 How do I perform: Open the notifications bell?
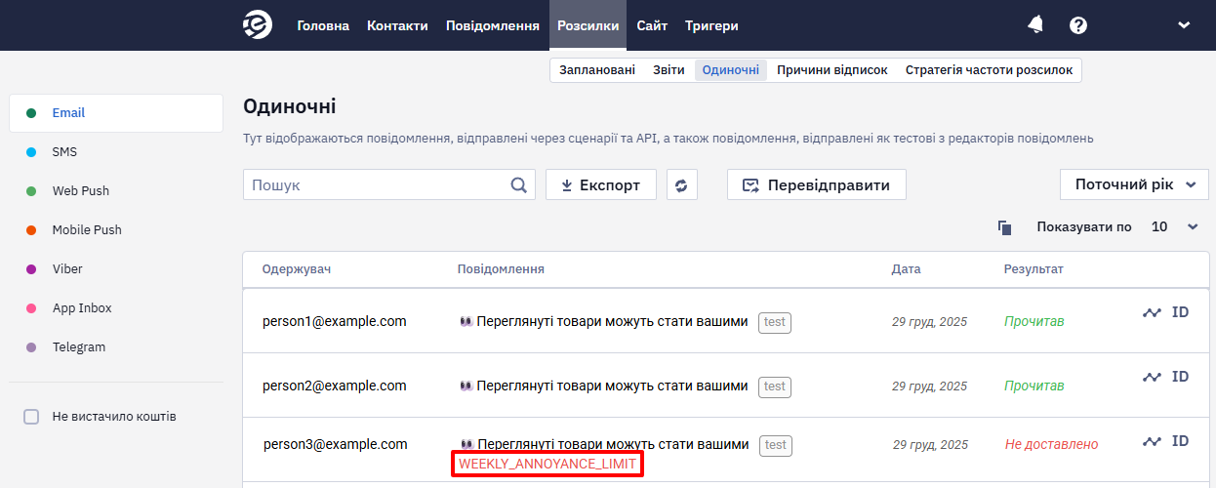pos(1035,25)
